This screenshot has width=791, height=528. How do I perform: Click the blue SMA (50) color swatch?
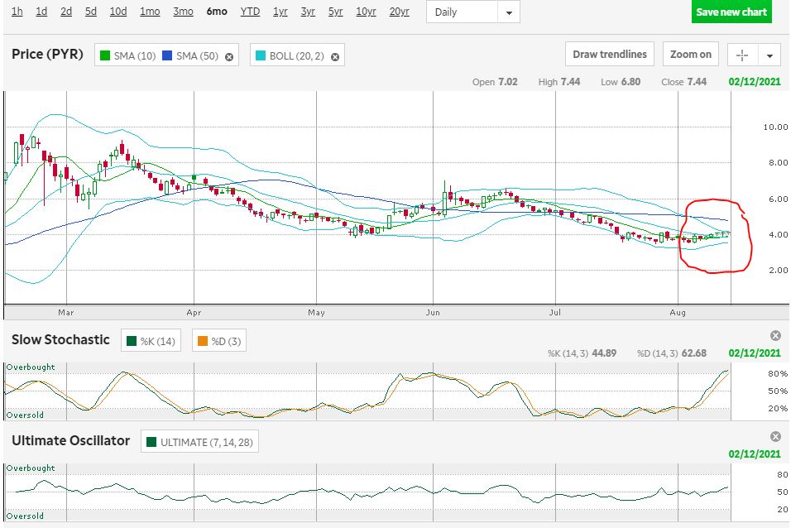[168, 55]
